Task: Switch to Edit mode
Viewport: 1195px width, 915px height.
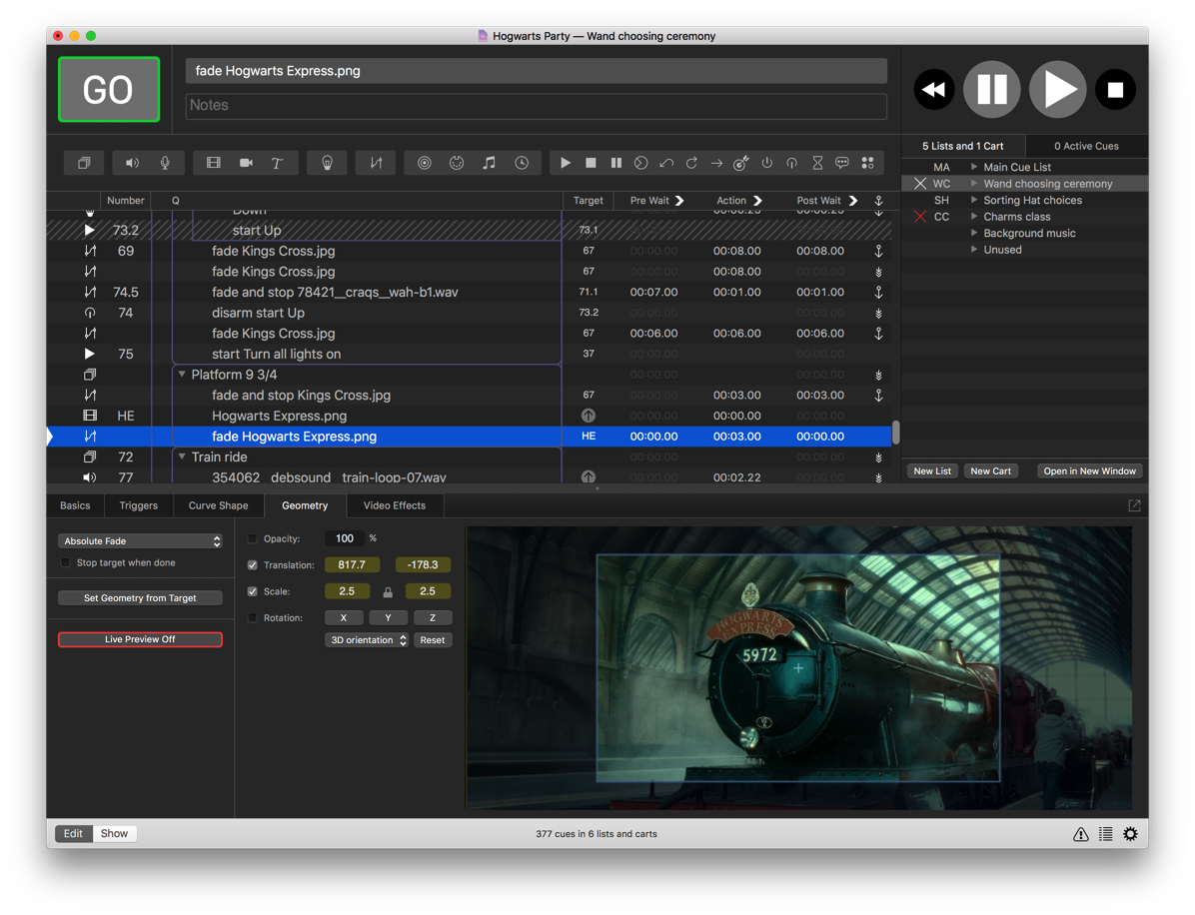Action: [x=73, y=833]
